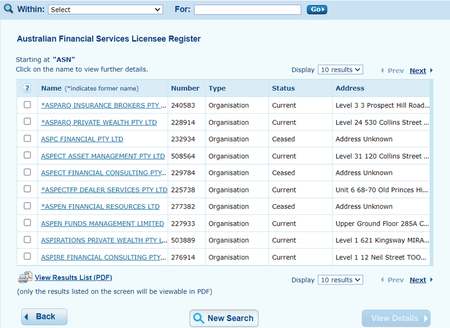Click Prev link below the table

tap(395, 280)
